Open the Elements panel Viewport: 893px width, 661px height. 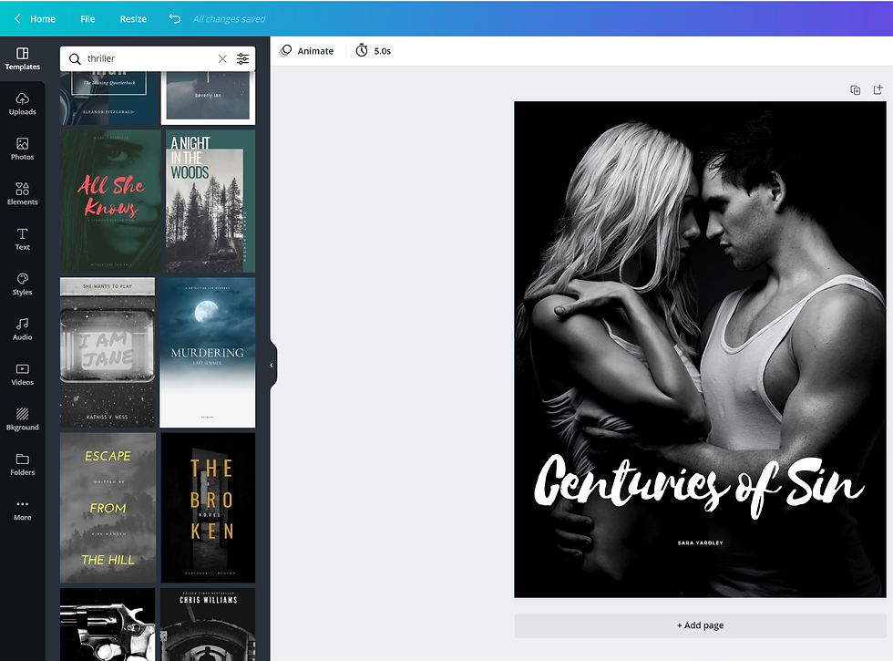22,193
